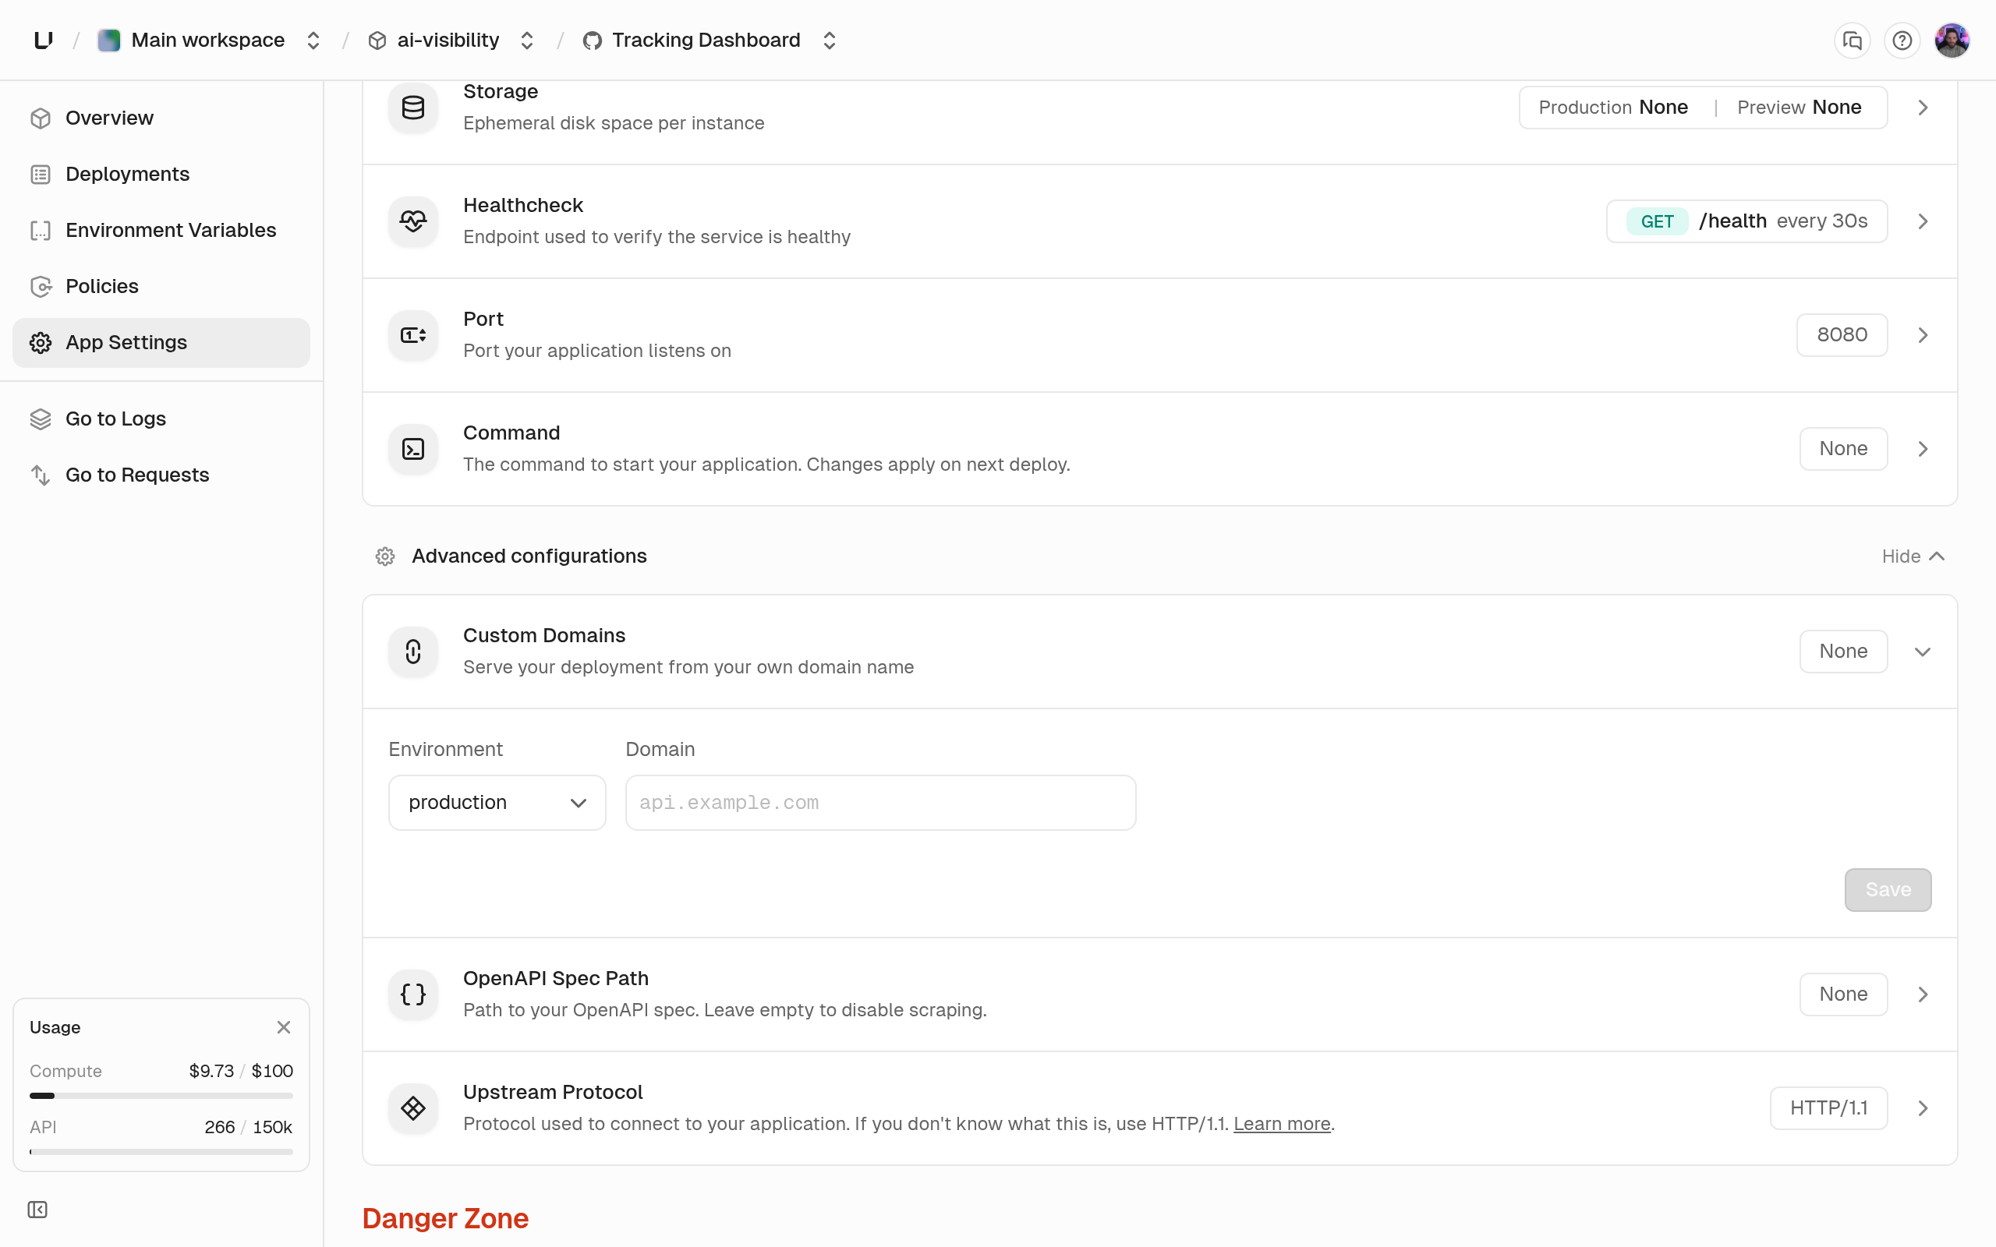Open the user avatar menu
The width and height of the screenshot is (1996, 1247).
[1952, 41]
